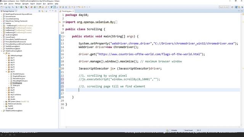Click the editor horizontal scrollbar
Screen dimensions: 244x137
pyautogui.click(x=152, y=127)
